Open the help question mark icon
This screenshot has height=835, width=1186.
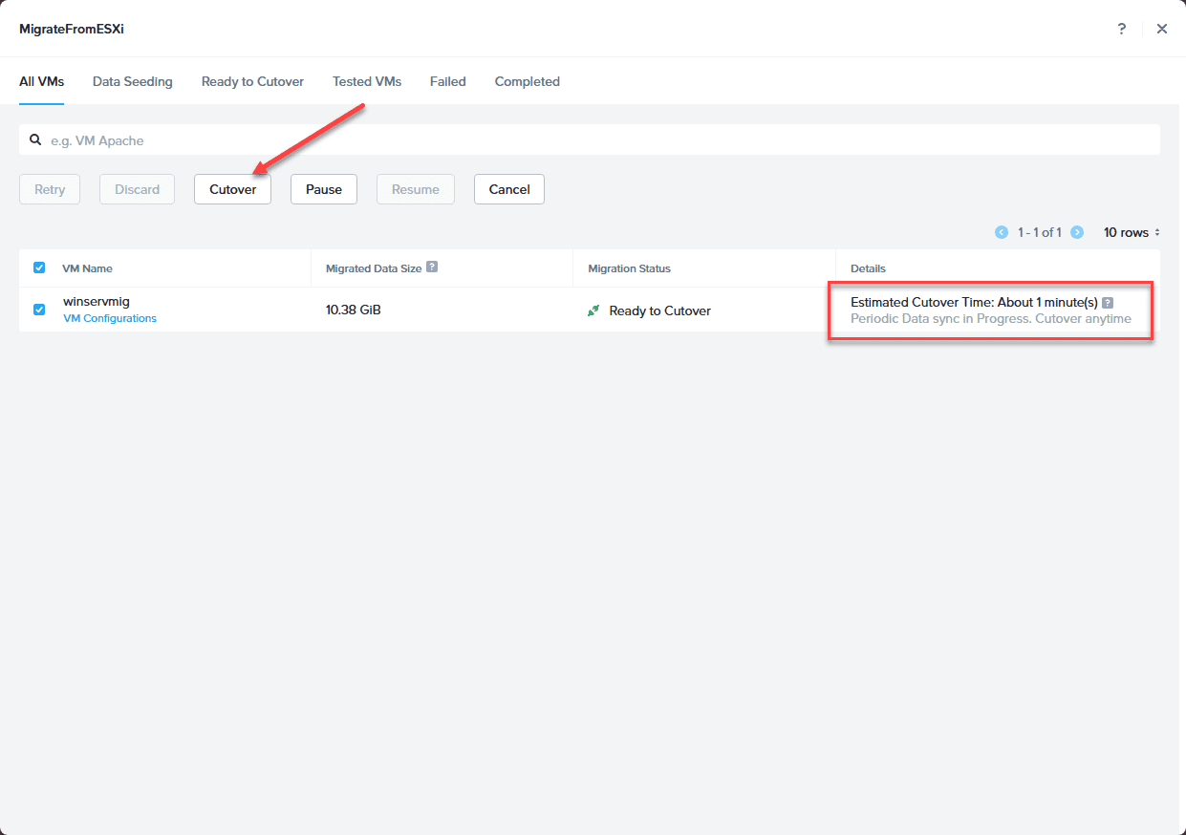click(1121, 29)
